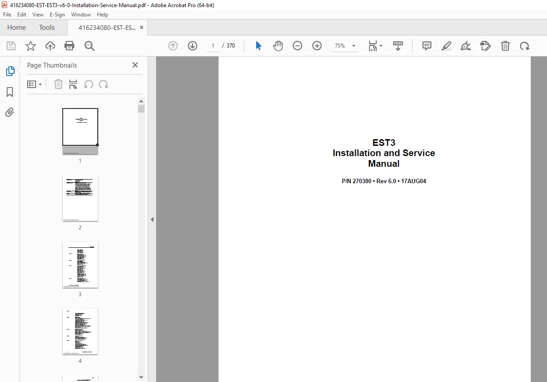The image size is (547, 382).
Task: Rotate thumbnail clockwise in panel
Action: point(104,84)
